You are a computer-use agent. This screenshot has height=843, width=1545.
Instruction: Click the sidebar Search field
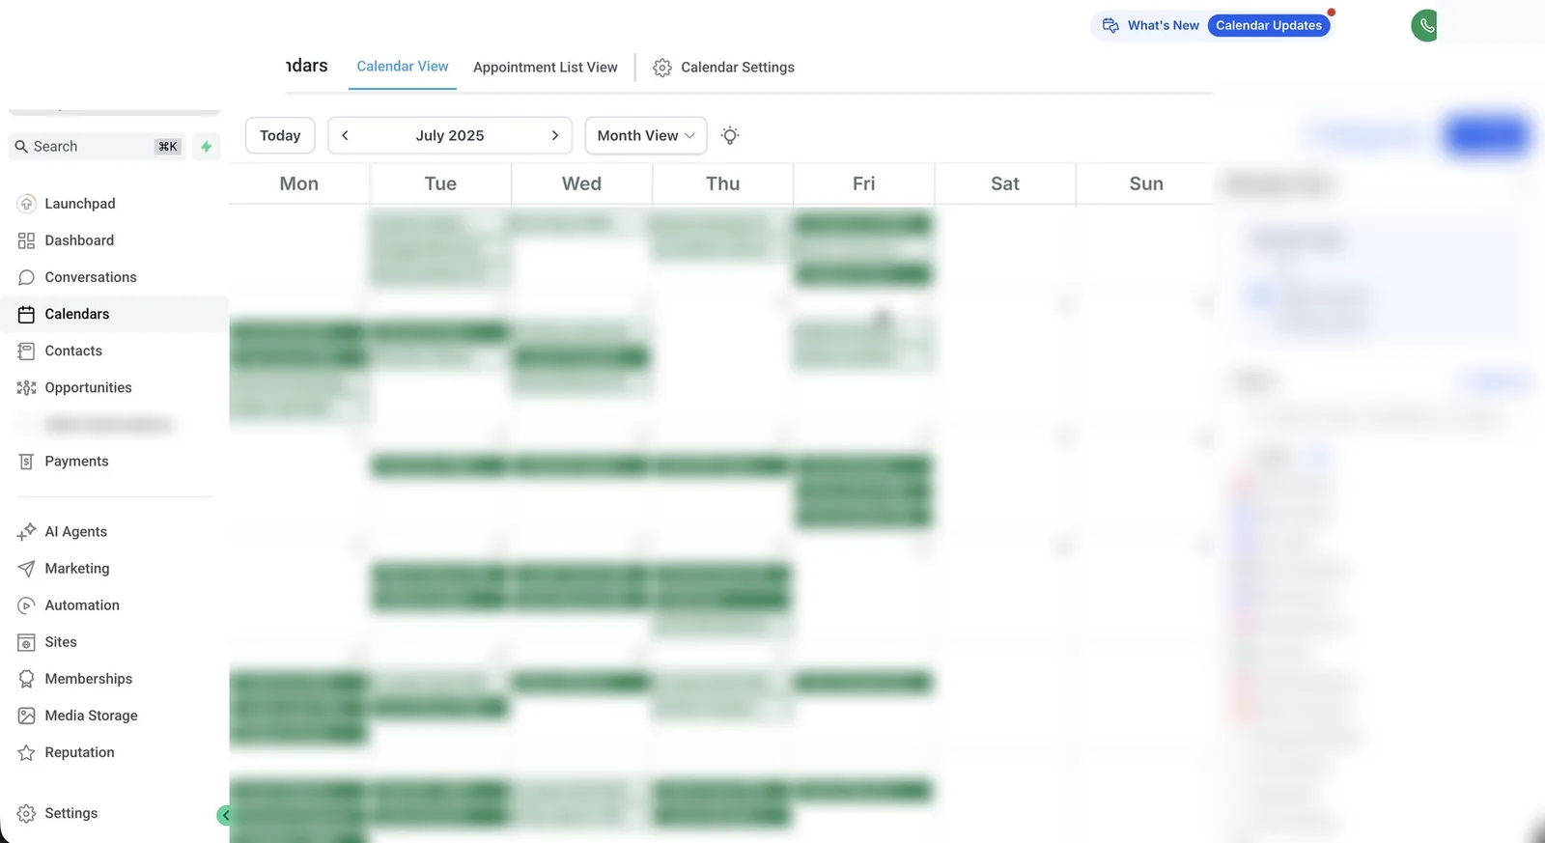(97, 147)
